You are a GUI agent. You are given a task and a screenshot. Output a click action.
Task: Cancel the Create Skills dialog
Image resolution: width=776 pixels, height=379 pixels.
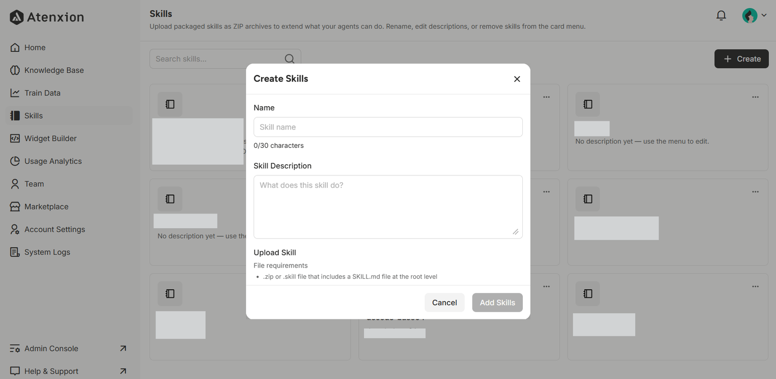tap(444, 302)
